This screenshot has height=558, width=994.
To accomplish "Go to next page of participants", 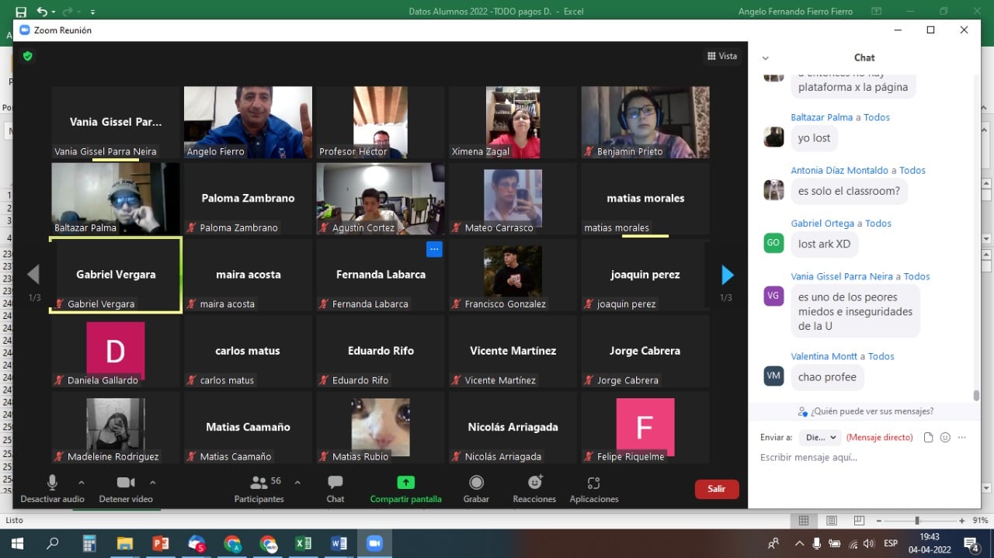I will 727,275.
